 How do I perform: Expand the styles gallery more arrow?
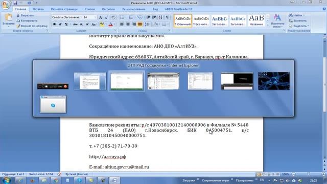click(x=268, y=25)
